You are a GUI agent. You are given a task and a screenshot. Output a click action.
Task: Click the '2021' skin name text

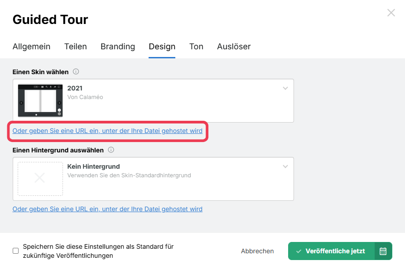pyautogui.click(x=75, y=88)
